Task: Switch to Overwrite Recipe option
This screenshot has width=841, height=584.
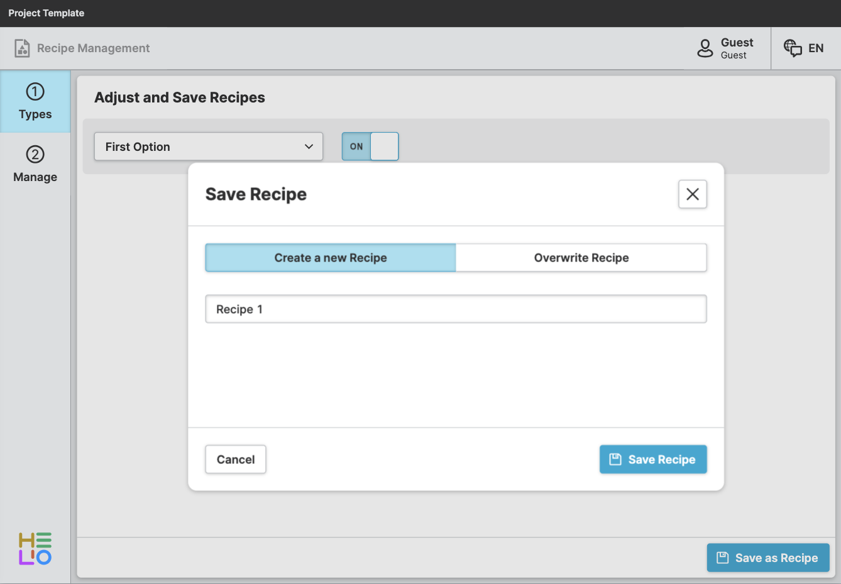Action: (x=581, y=258)
